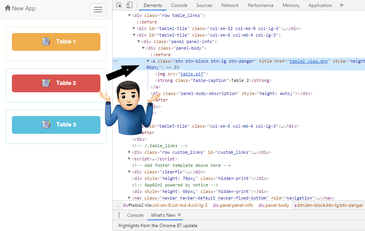This screenshot has height=231, width=365.
Task: Open the Memory tab
Action: tap(291, 5)
